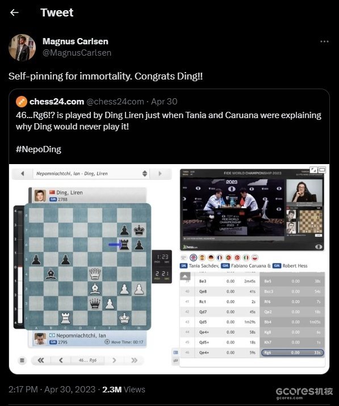Image resolution: width=339 pixels, height=406 pixels.
Task: Jump to last move with double-right arrows
Action: click(x=134, y=360)
